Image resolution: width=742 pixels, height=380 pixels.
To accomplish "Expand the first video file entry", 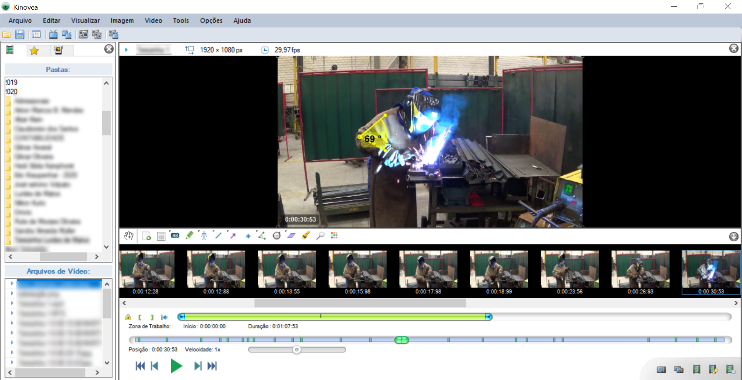I will (x=12, y=283).
